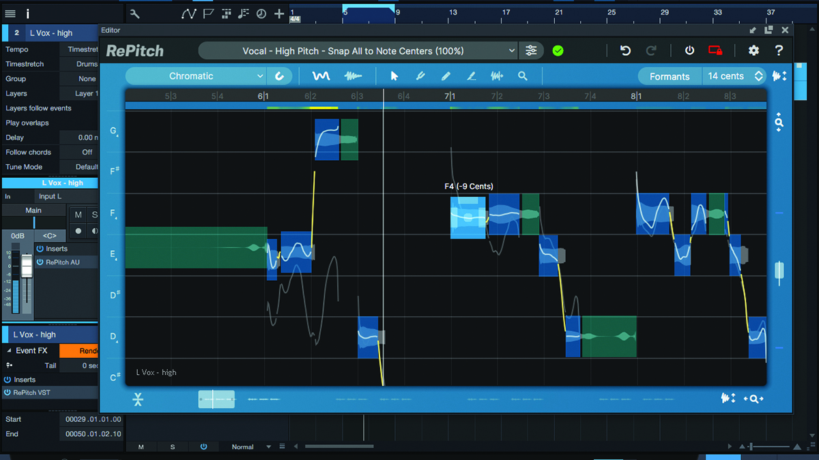
Task: Click the green checkmark status indicator
Action: click(x=558, y=51)
